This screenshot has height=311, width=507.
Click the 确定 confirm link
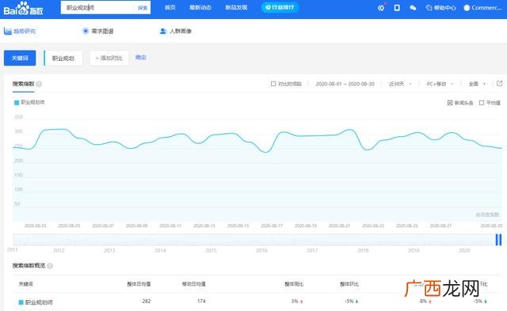click(x=141, y=58)
